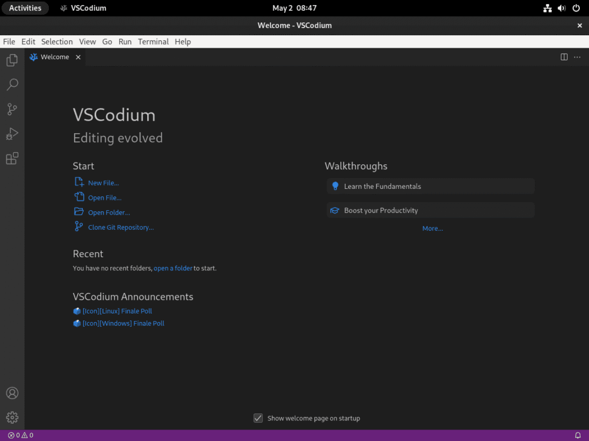Open the [Icon][Linux] Finale Poll announcement
Viewport: 589px width, 441px height.
[117, 311]
